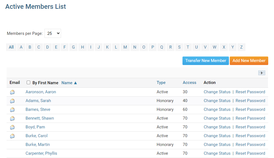Screen dimensions: 274x158
Task: Click the Add New Member button
Action: (x=249, y=61)
